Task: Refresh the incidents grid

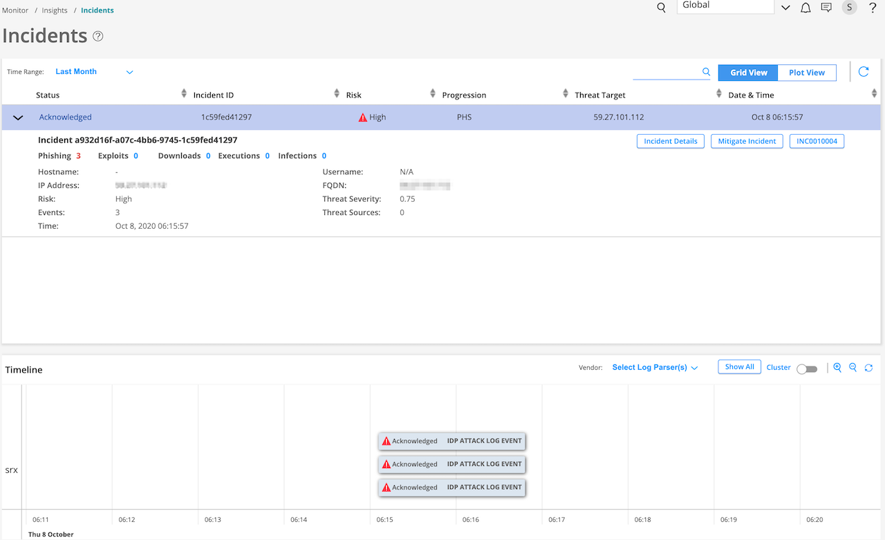Action: pyautogui.click(x=864, y=72)
